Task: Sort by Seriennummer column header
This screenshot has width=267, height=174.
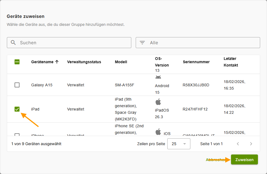Action: (x=196, y=62)
